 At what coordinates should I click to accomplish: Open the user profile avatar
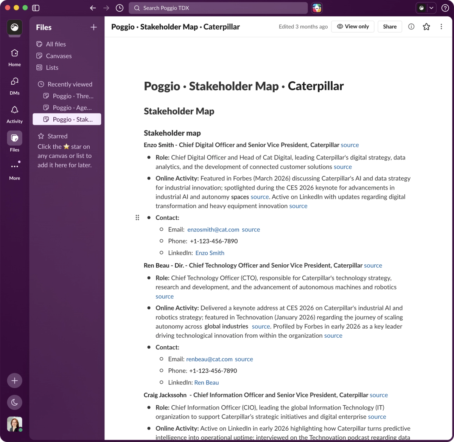[14, 424]
